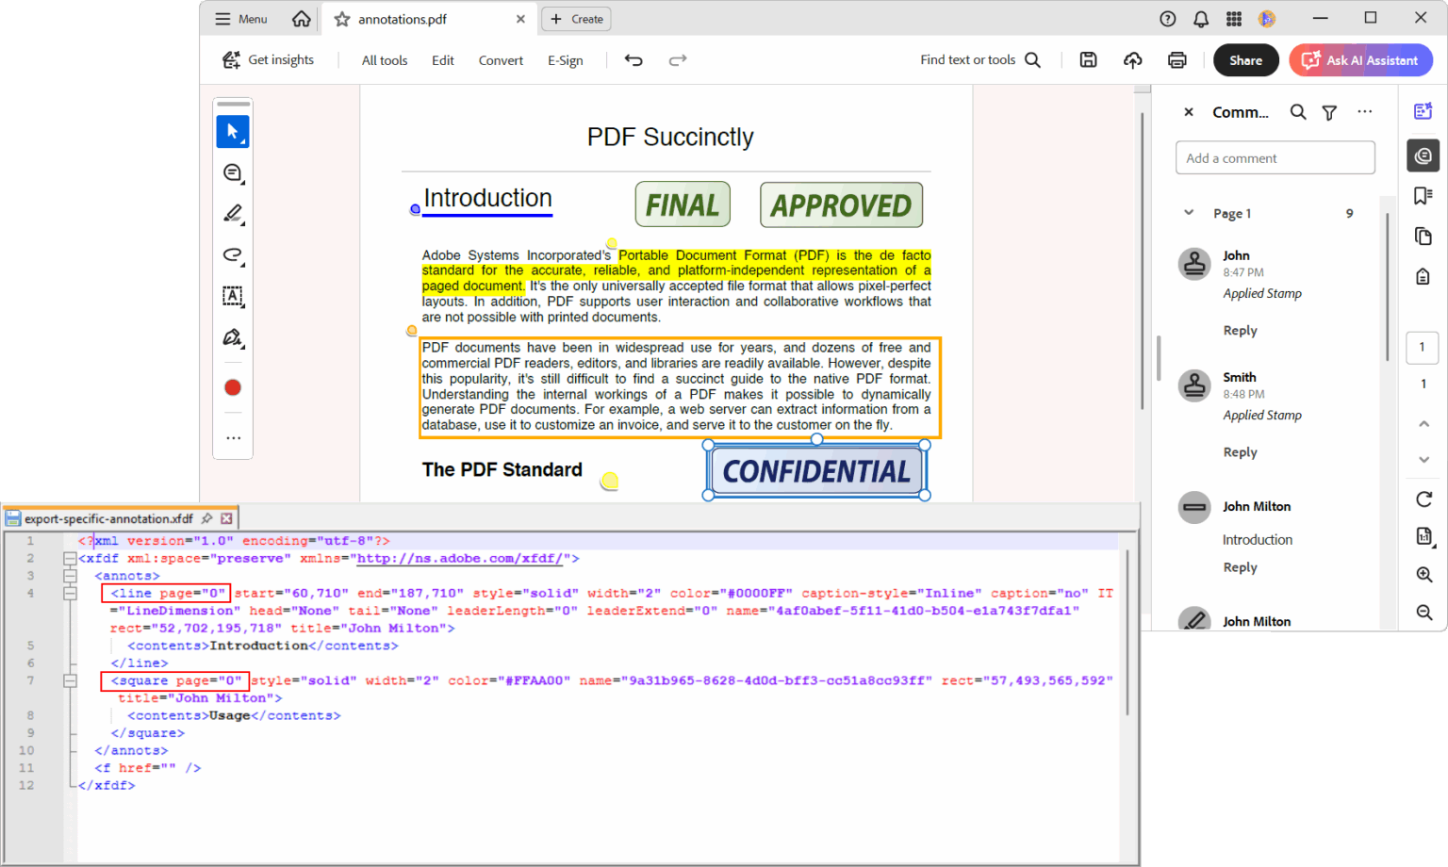Go to the Home screen icon
1448x867 pixels.
coord(302,19)
